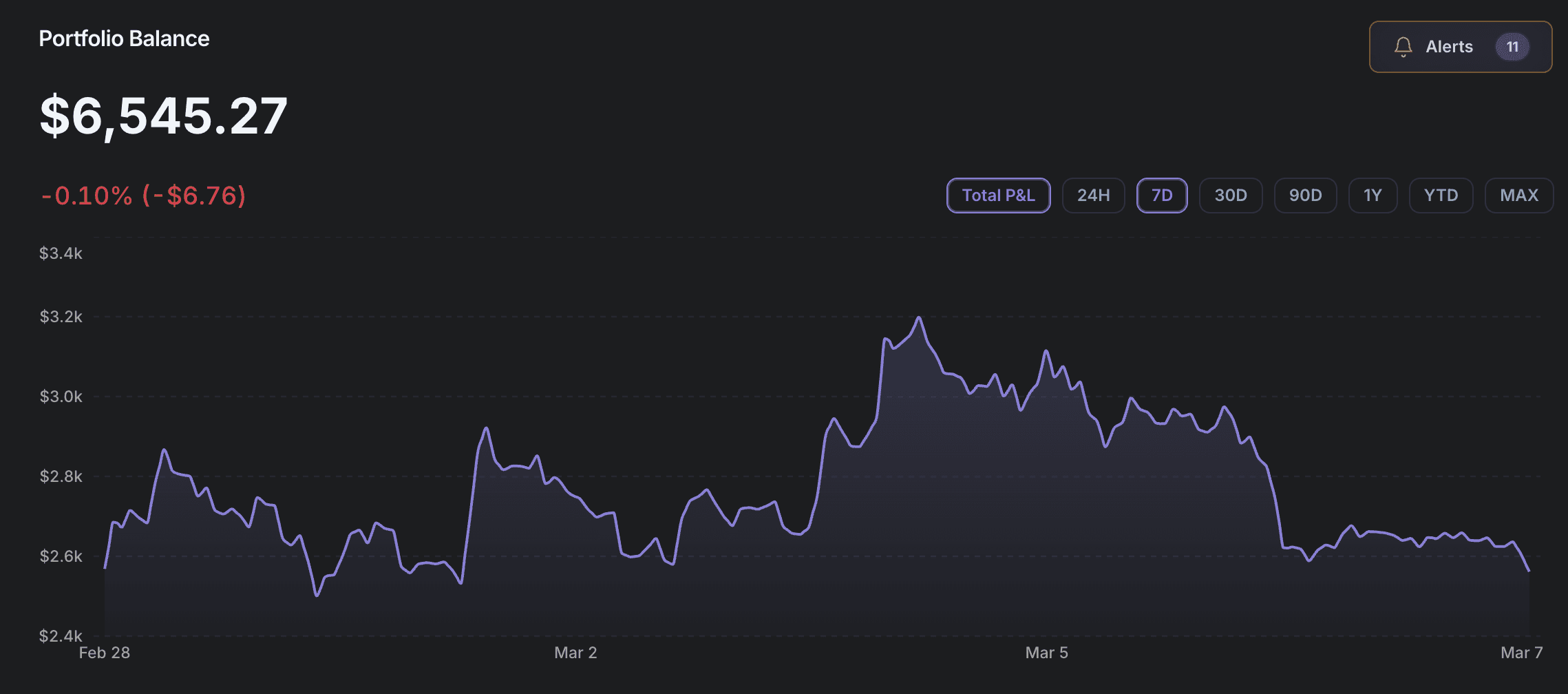This screenshot has width=1568, height=694.
Task: Show the MAX time range
Action: [1518, 196]
